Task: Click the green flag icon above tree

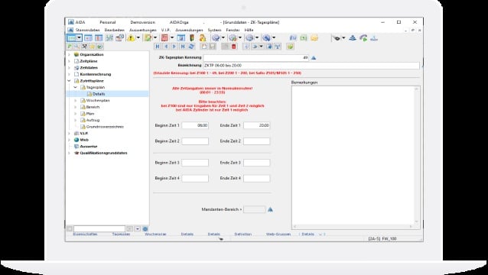Action: (70, 47)
